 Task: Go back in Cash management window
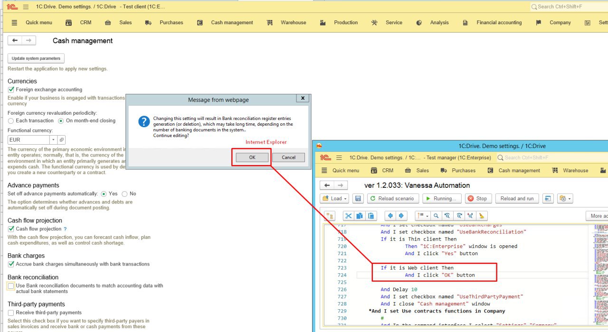(x=15, y=41)
